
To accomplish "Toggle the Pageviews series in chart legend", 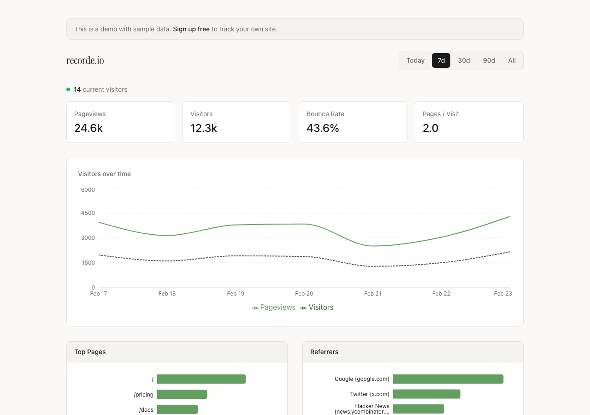I will (274, 308).
